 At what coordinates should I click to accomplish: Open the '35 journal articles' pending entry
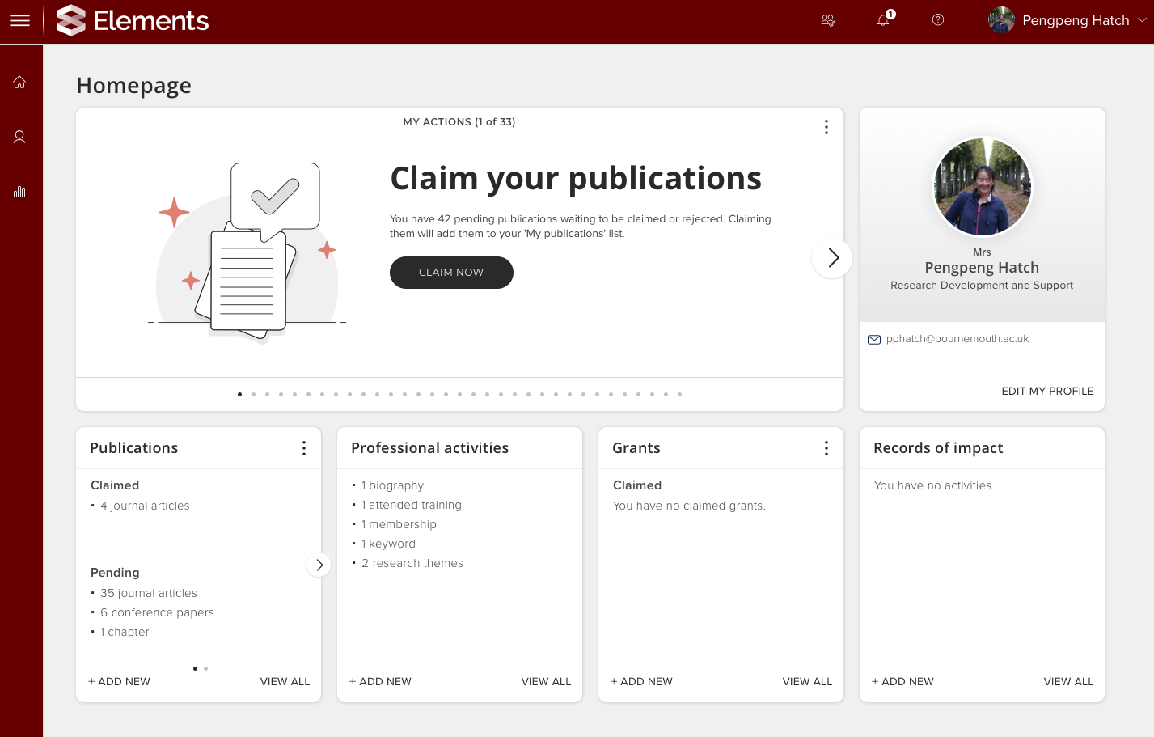click(149, 593)
